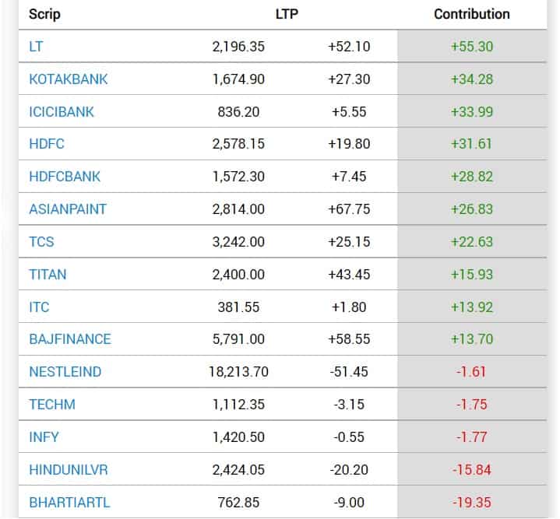Open the ICICIBANK scrip link

[62, 111]
